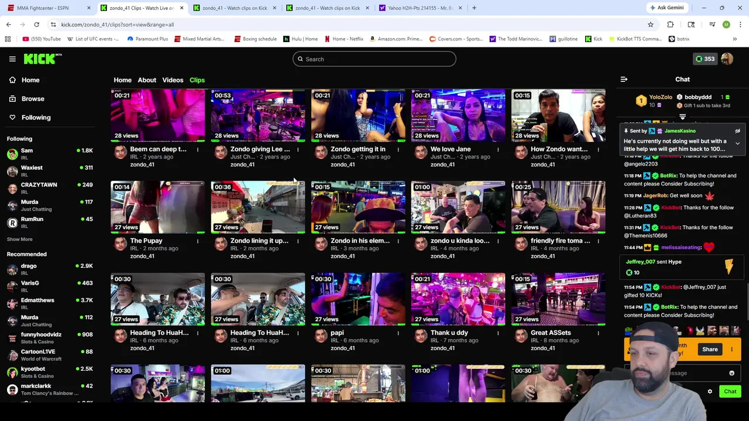Open Waxiest's channel in the following list
749x421 pixels.
point(50,171)
